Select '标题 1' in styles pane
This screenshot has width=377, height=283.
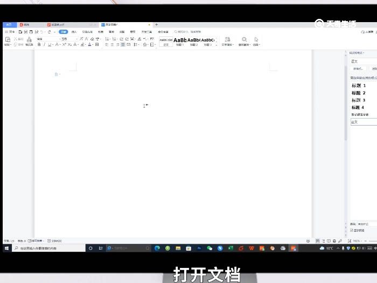[x=359, y=85]
